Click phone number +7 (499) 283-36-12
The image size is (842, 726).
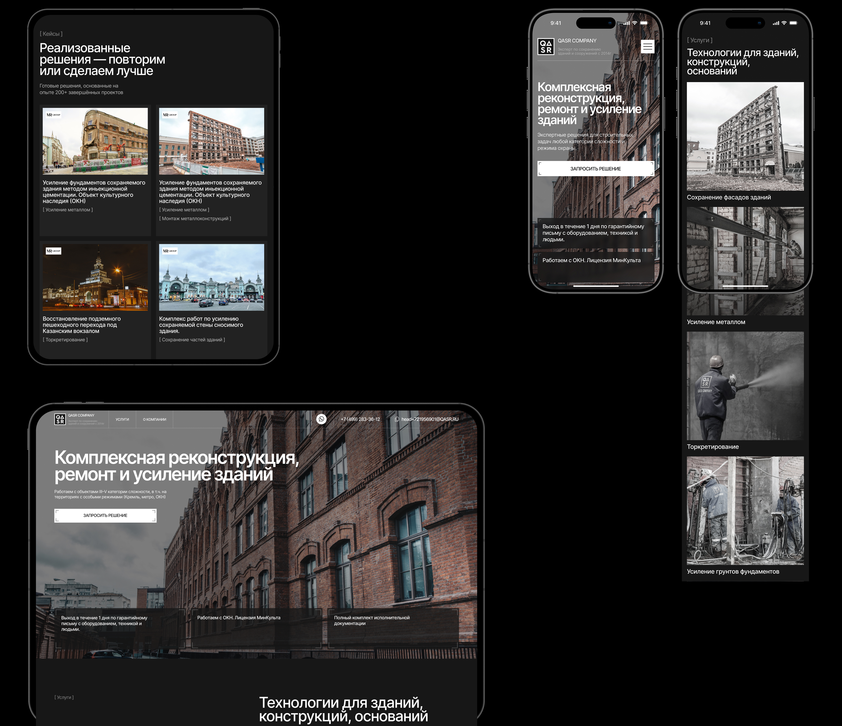tap(360, 419)
